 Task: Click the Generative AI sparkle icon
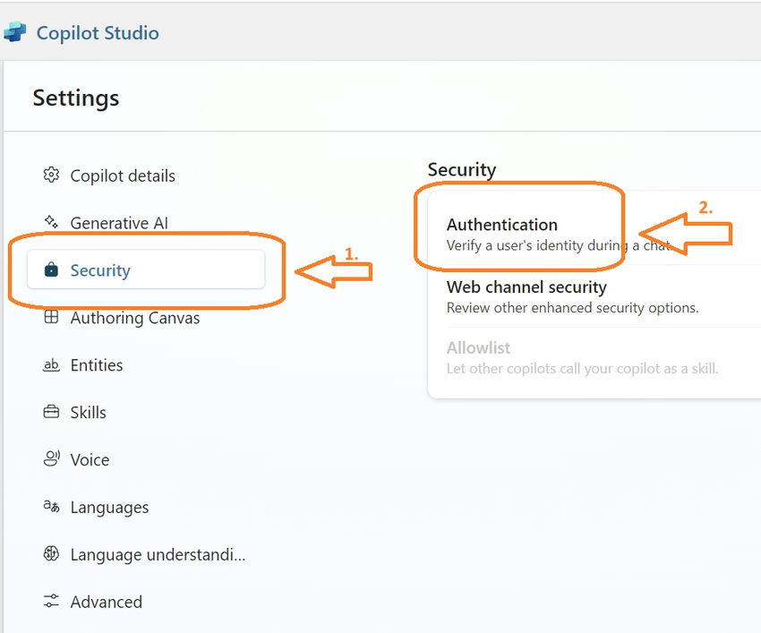(x=51, y=222)
